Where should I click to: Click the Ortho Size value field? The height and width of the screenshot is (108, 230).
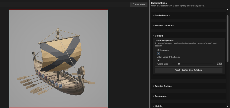click(219, 64)
